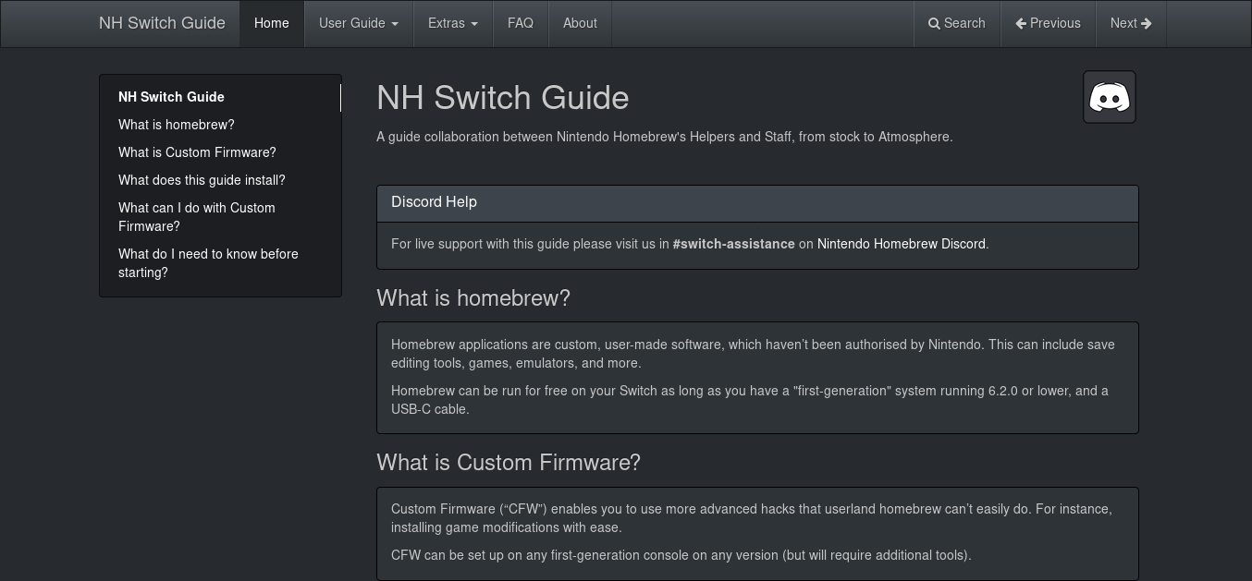Expand the User Guide dropdown menu
Screen dimensions: 1252x581
[359, 23]
